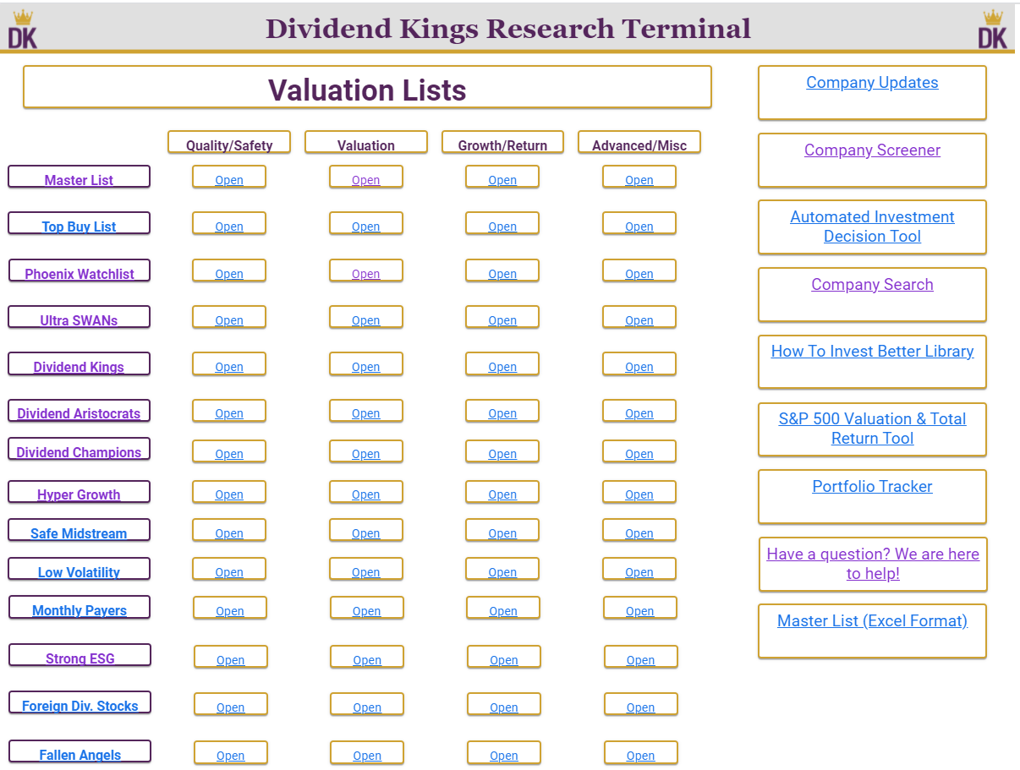Open Foreign Div. Stocks Growth/Return sheet
Viewport: 1020px width, 770px height.
pyautogui.click(x=503, y=707)
